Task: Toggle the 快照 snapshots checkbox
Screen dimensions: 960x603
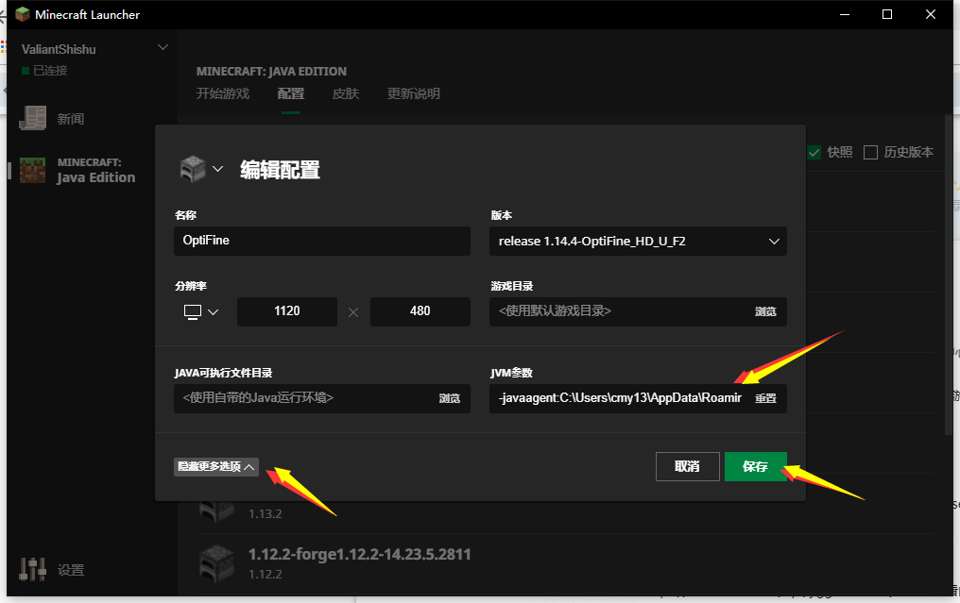Action: tap(814, 152)
